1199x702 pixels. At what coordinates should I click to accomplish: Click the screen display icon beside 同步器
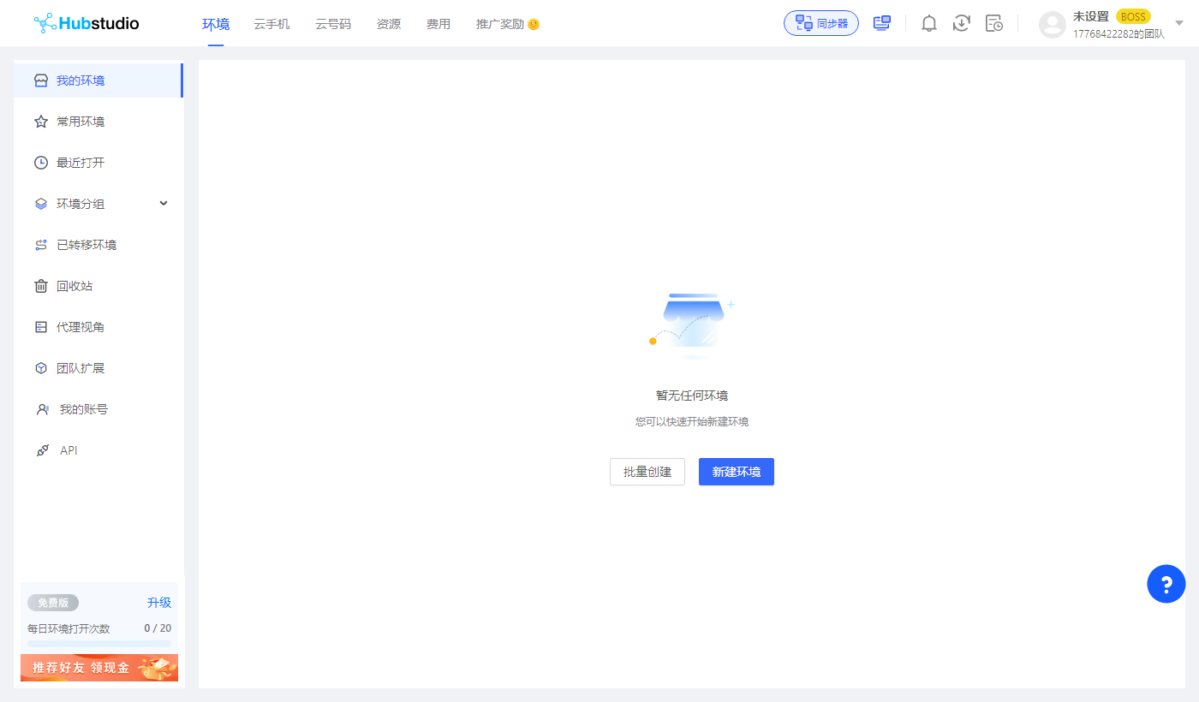(x=882, y=23)
